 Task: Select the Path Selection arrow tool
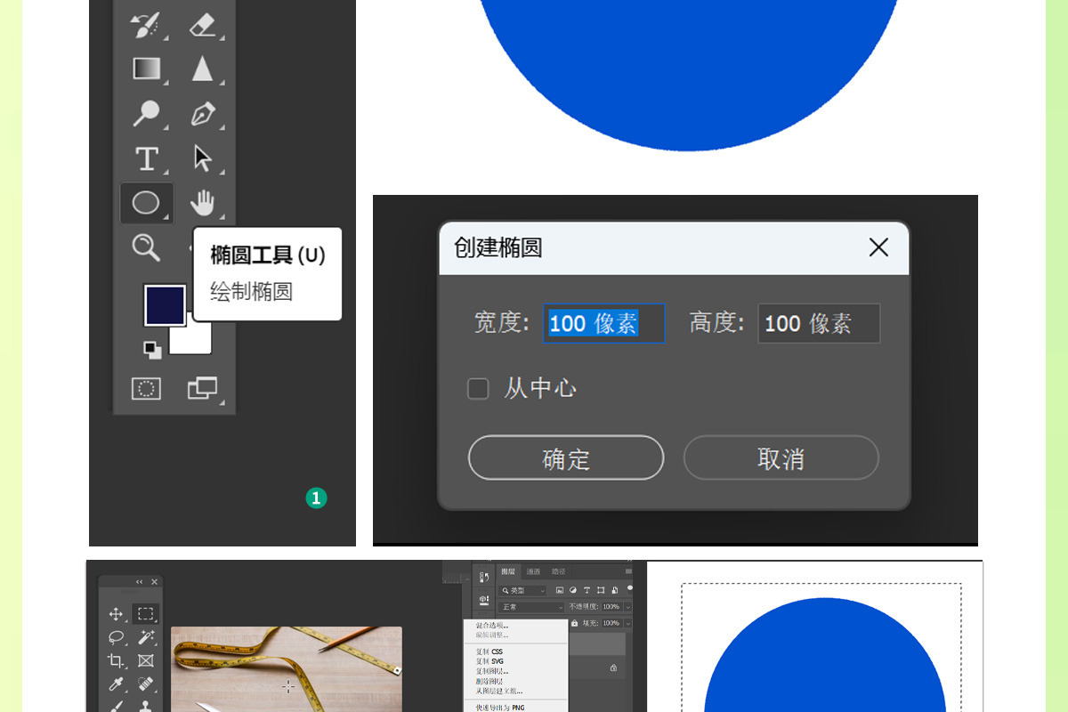point(203,159)
